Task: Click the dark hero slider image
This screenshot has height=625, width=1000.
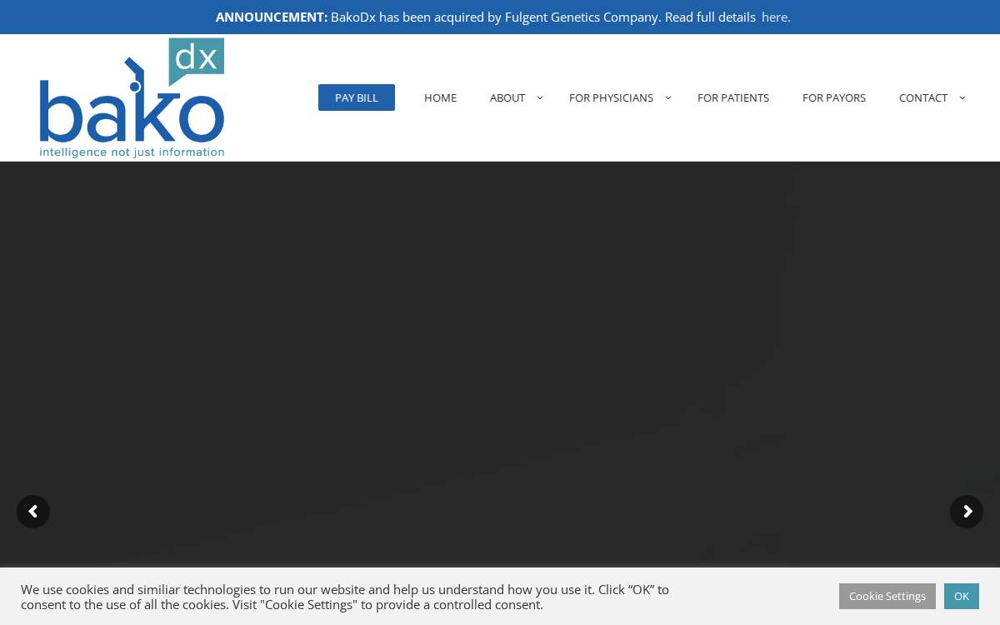Action: [500, 364]
